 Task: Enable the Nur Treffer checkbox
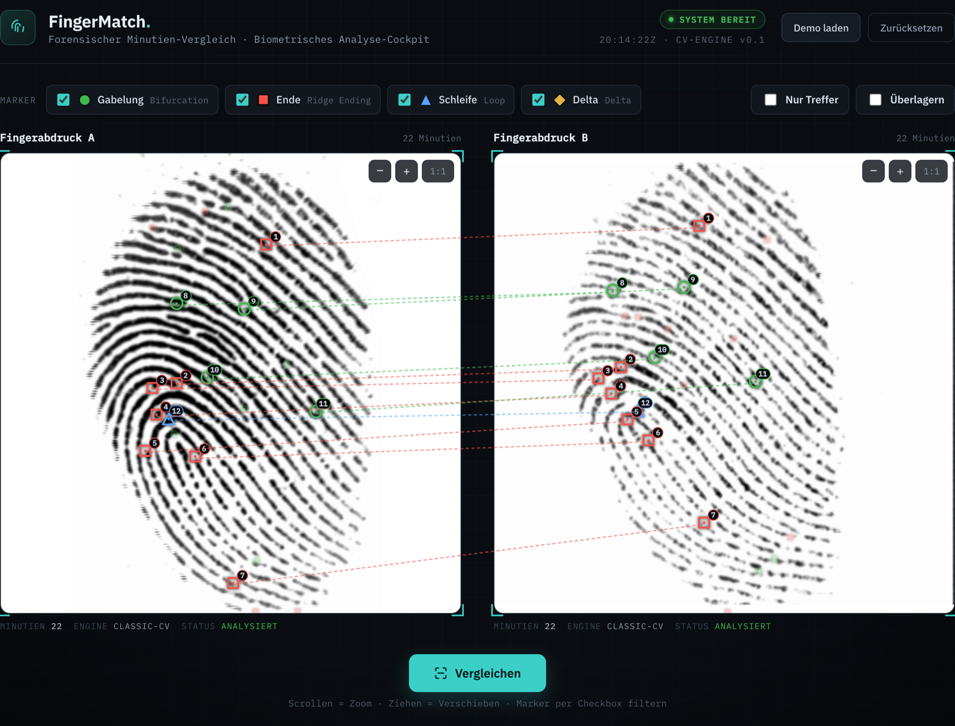[x=770, y=100]
